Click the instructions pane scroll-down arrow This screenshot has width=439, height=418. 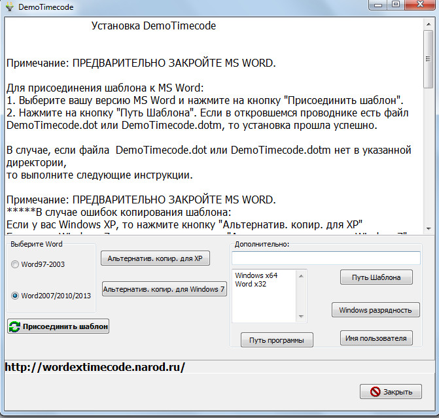(x=429, y=229)
